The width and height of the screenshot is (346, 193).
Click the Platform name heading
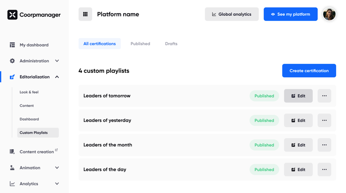click(x=118, y=14)
